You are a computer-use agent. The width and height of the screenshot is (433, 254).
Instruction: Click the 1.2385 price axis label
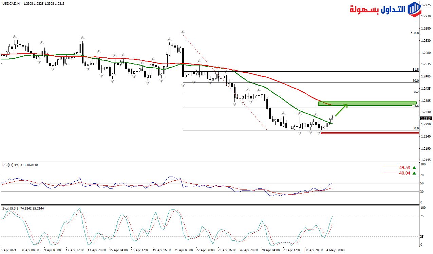[426, 101]
